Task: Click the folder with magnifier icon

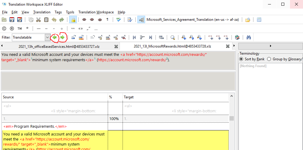Action: pyautogui.click(x=248, y=20)
